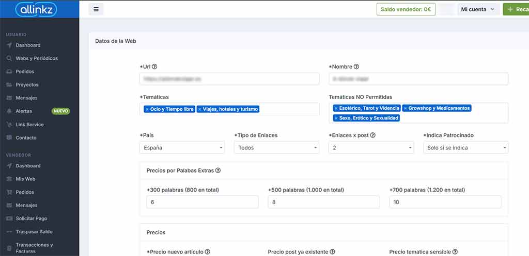Click the green Recargar button
This screenshot has width=529, height=256.
[x=517, y=9]
